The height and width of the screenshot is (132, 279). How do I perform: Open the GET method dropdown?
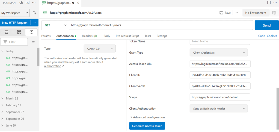pos(55,25)
